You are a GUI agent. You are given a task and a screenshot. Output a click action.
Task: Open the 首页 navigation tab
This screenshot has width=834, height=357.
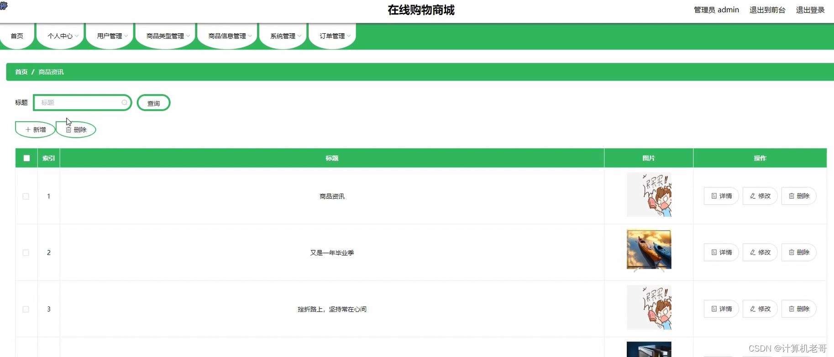pyautogui.click(x=17, y=36)
